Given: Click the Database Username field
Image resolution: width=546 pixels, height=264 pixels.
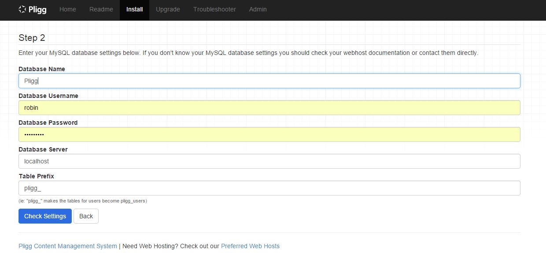Looking at the screenshot, I should click(x=269, y=108).
